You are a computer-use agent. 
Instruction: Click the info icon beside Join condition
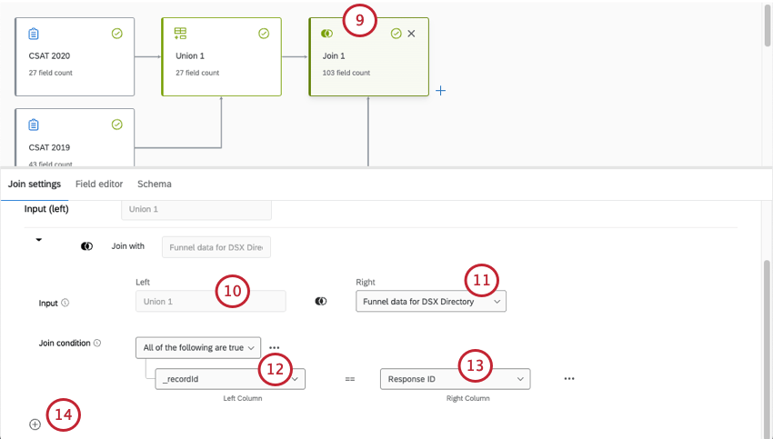[97, 344]
